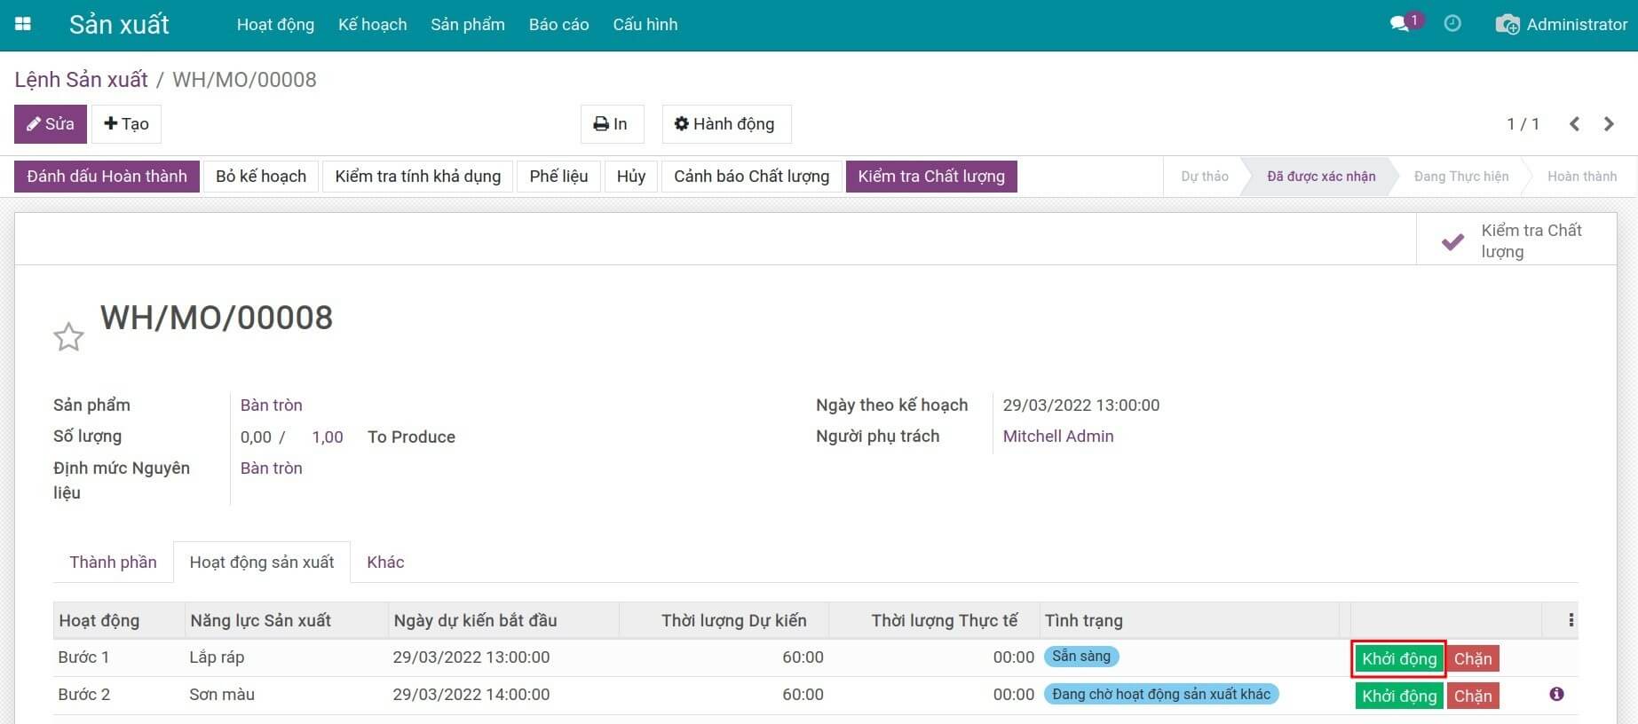Go to the previous record arrow
The width and height of the screenshot is (1638, 724).
point(1574,124)
